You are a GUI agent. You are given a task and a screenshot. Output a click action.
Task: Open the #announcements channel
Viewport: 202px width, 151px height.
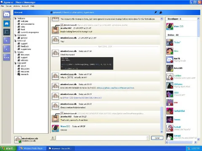pos(26,24)
